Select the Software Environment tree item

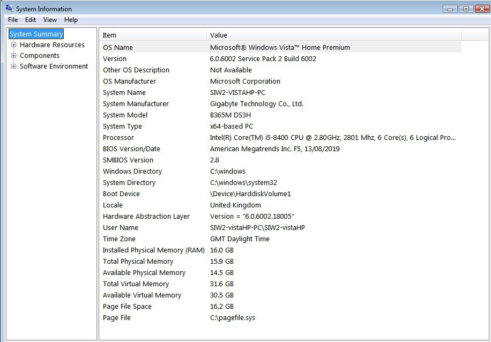tap(54, 66)
